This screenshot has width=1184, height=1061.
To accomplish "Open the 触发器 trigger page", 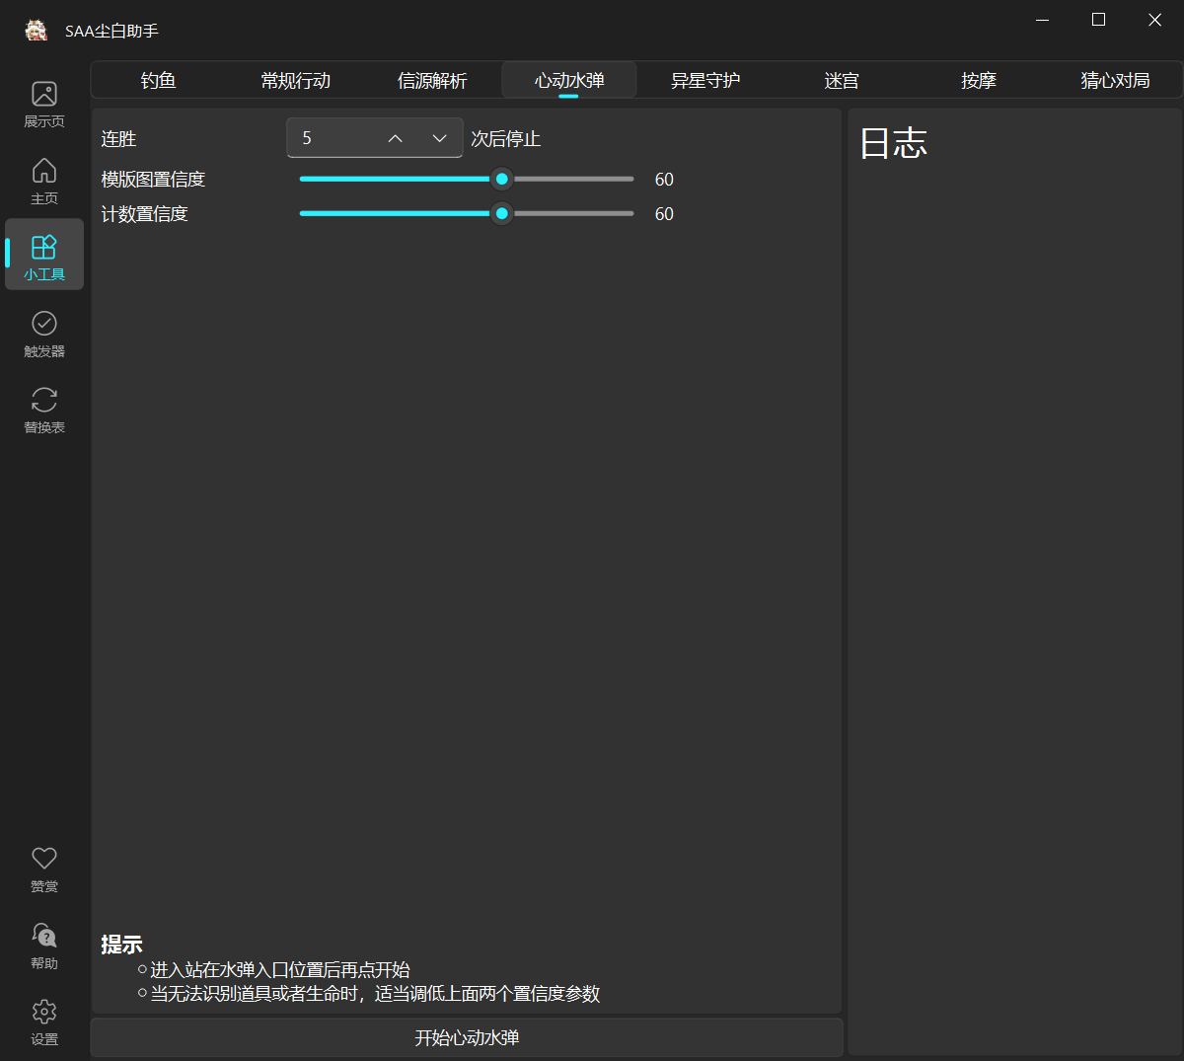I will tap(44, 335).
